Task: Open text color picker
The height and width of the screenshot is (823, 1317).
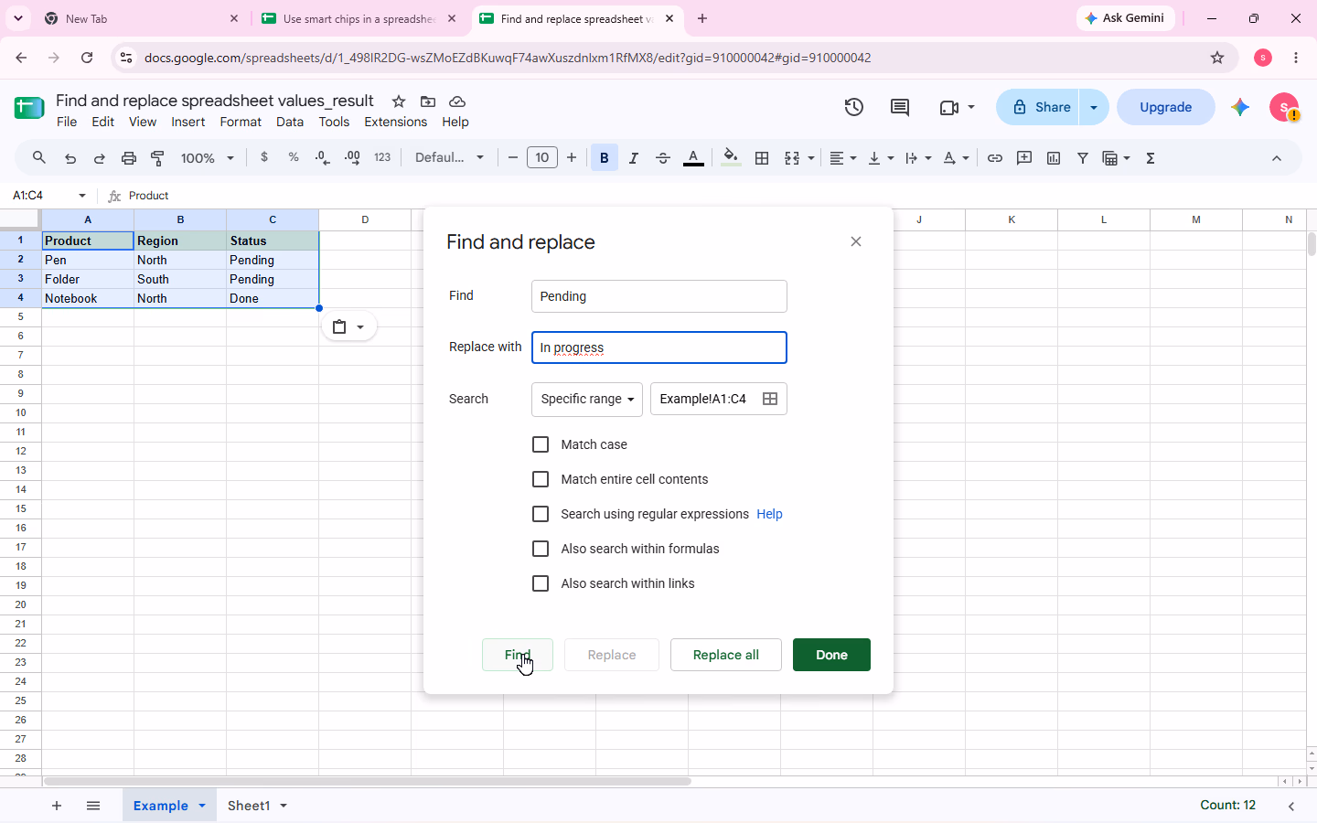Action: pyautogui.click(x=694, y=158)
